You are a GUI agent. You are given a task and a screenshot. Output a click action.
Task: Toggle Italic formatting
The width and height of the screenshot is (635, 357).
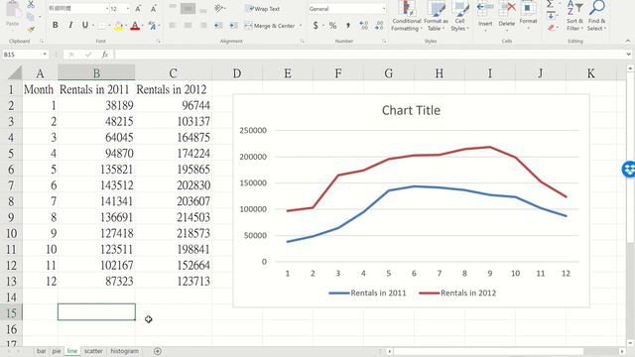[x=70, y=25]
